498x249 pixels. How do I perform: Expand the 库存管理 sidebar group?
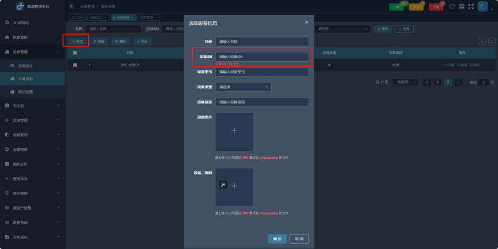click(x=32, y=194)
